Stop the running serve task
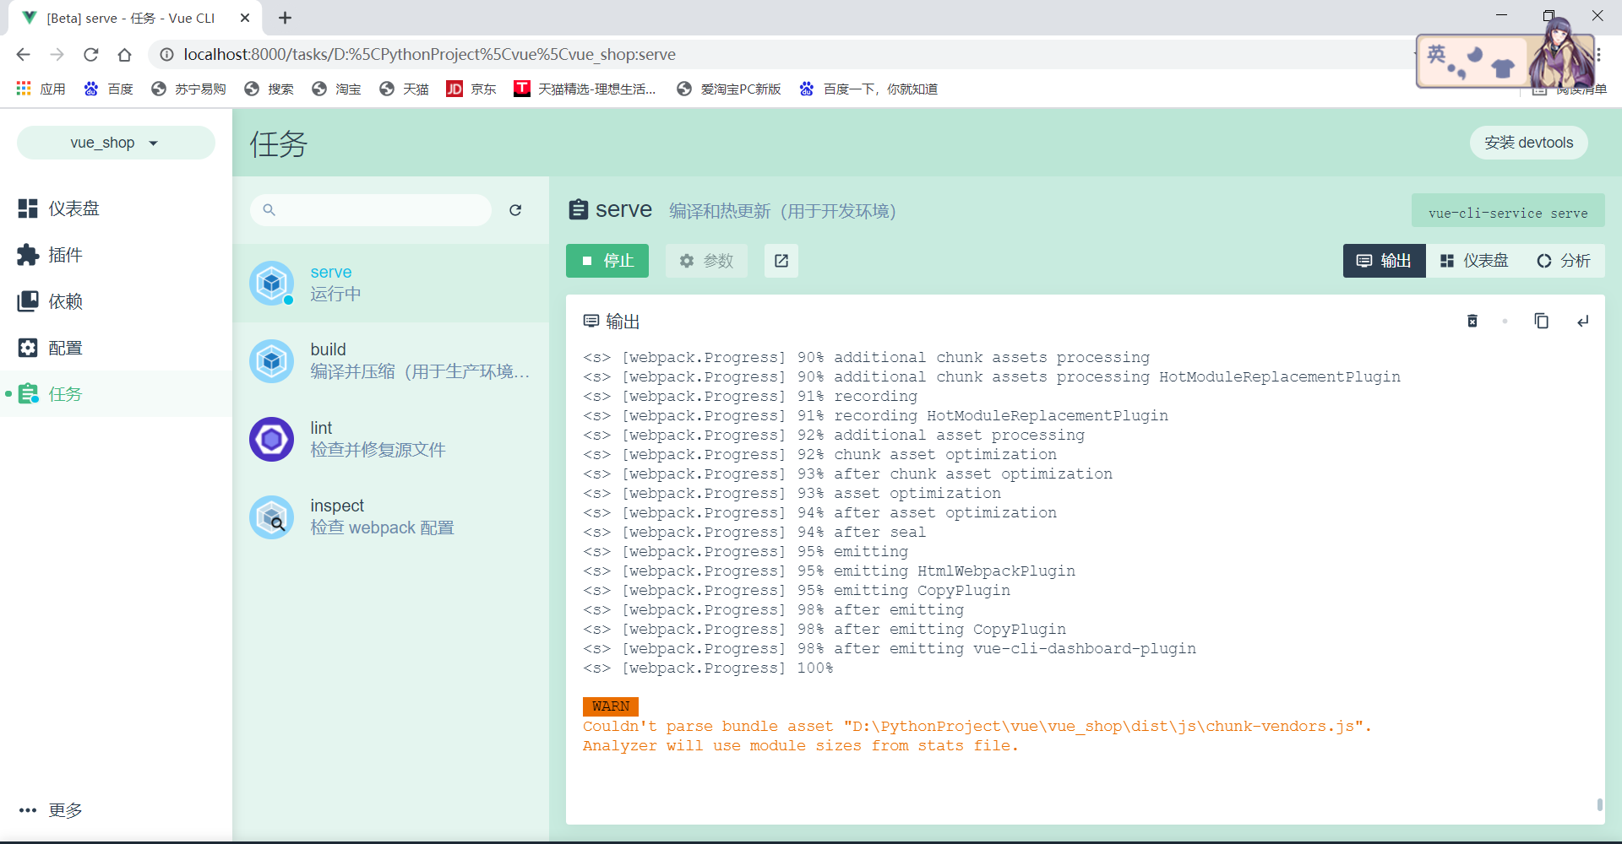Image resolution: width=1622 pixels, height=844 pixels. tap(607, 261)
